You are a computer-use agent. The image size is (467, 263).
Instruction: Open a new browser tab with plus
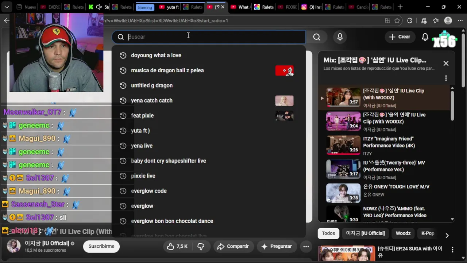[400, 7]
